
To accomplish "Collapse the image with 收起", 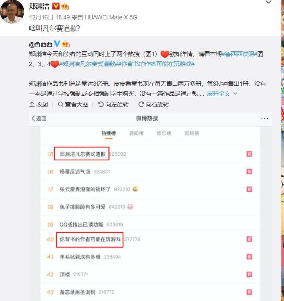I will [x=38, y=104].
